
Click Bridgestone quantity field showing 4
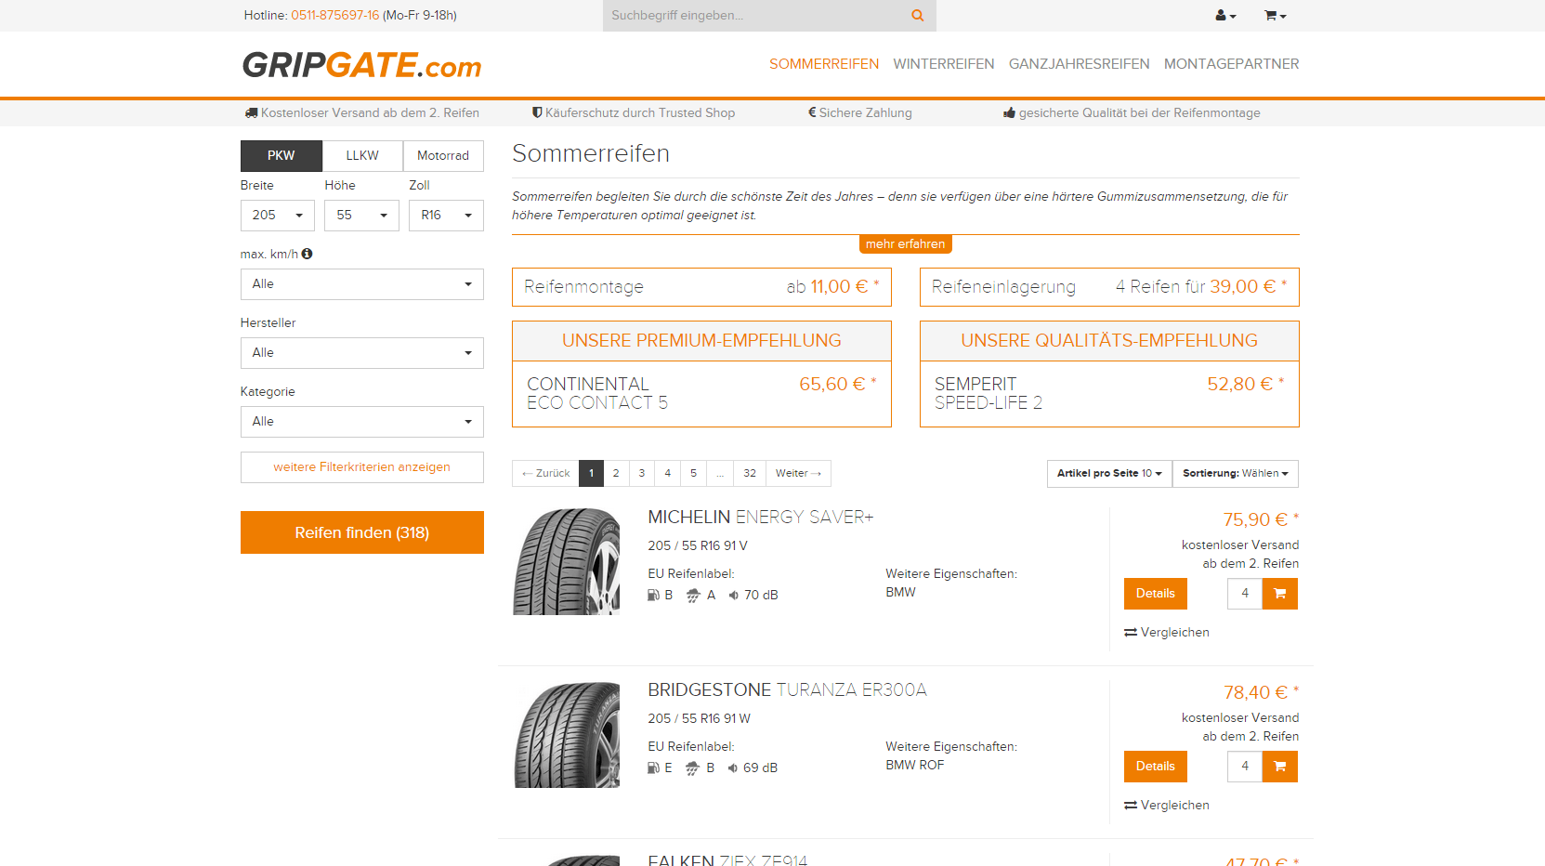pos(1245,767)
